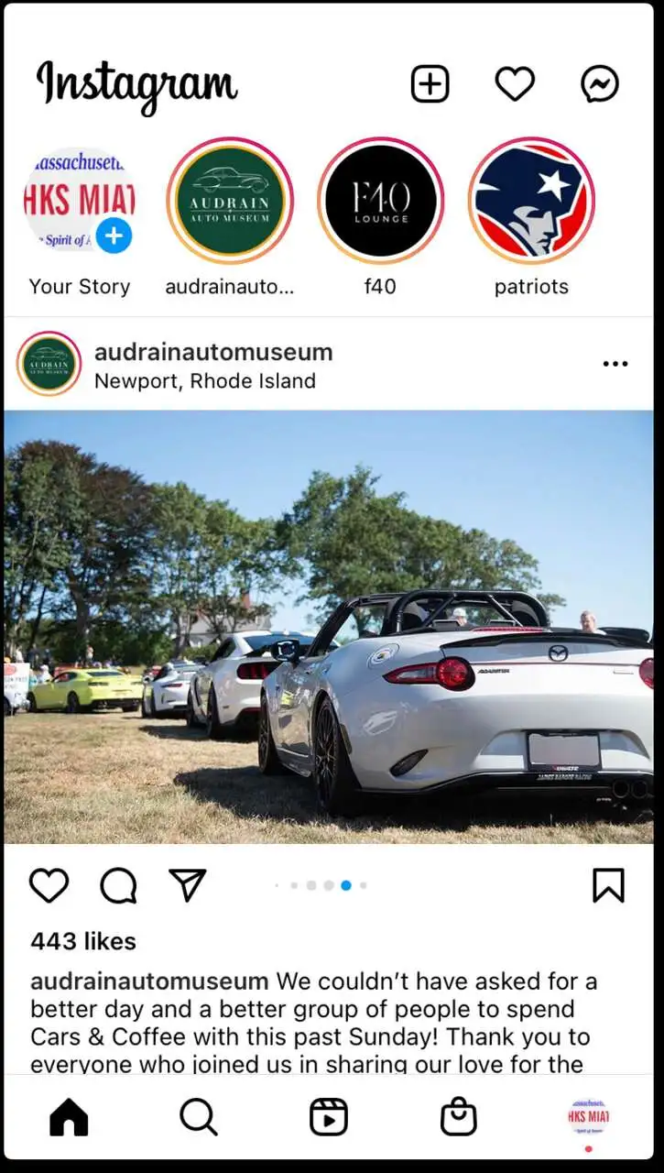This screenshot has height=1173, width=664.
Task: Open the three-dot post options menu
Action: point(615,364)
